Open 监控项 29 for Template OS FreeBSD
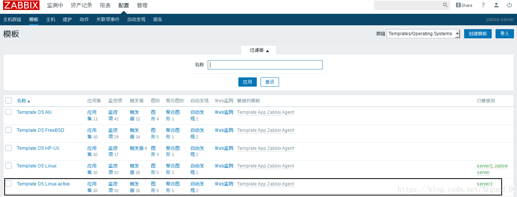The height and width of the screenshot is (197, 517). tap(113, 133)
